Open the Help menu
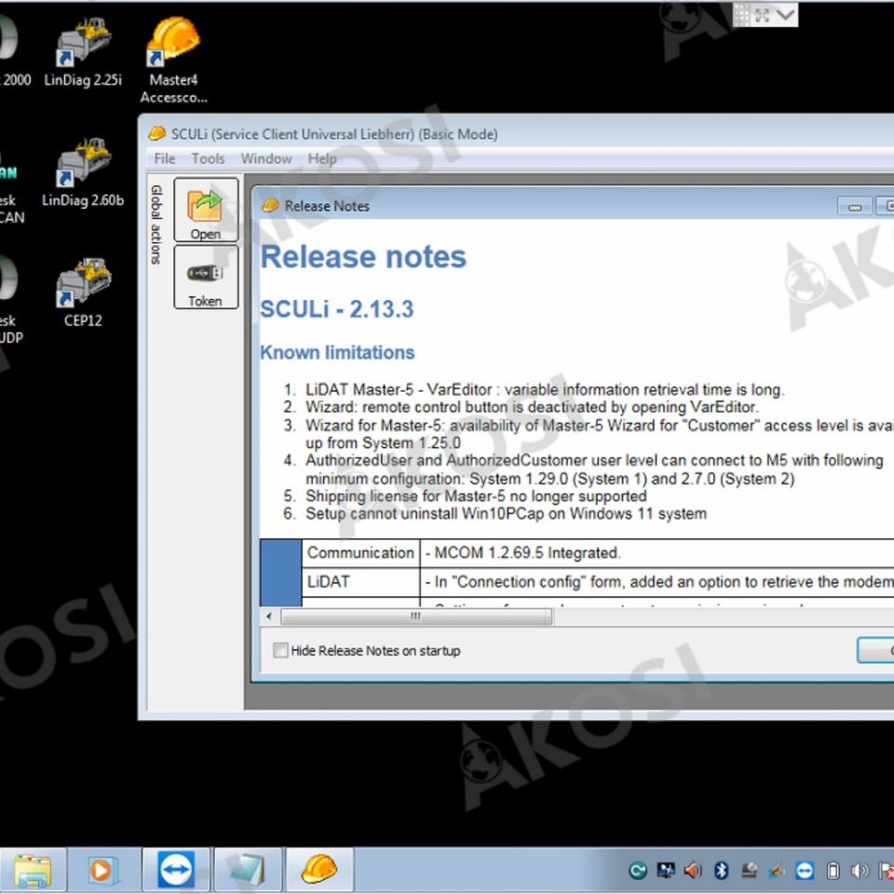Image resolution: width=894 pixels, height=894 pixels. tap(322, 158)
